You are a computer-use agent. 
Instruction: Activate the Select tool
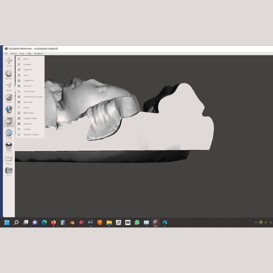9,85
